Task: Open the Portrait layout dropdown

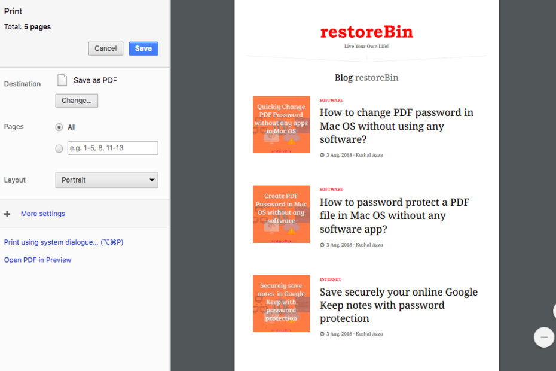Action: click(107, 180)
